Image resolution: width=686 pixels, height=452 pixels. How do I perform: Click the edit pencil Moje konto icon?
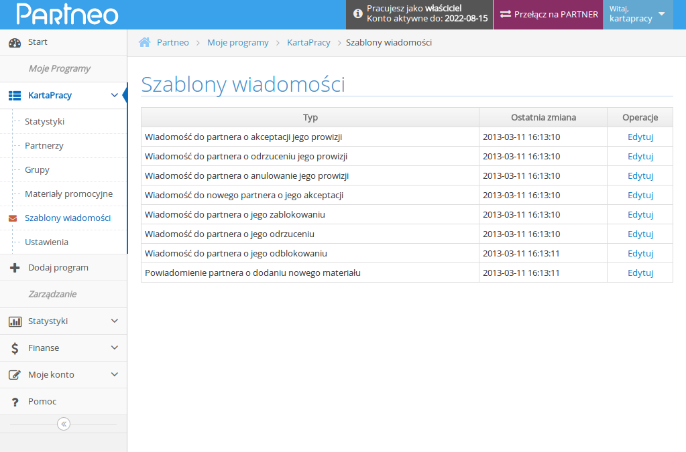[x=15, y=375]
